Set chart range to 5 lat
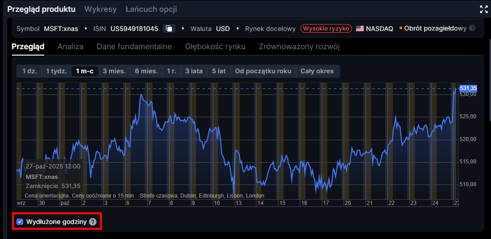The height and width of the screenshot is (239, 491). click(218, 71)
